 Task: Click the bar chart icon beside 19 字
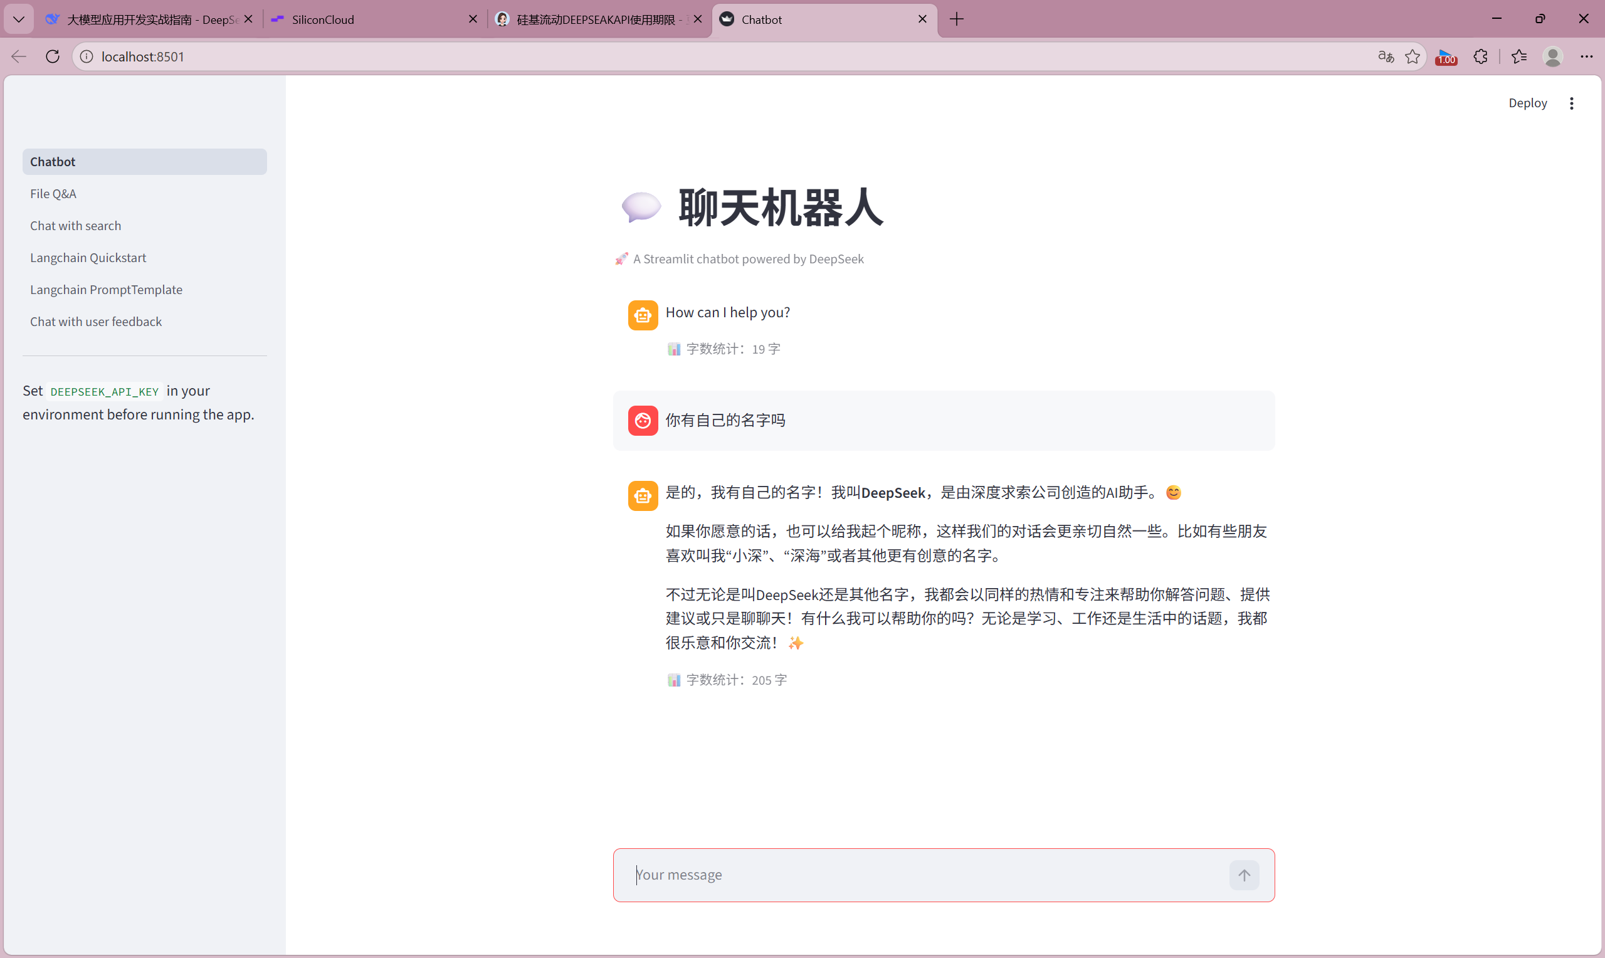674,349
